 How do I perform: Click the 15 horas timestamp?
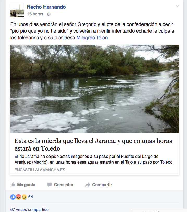coord(35,14)
